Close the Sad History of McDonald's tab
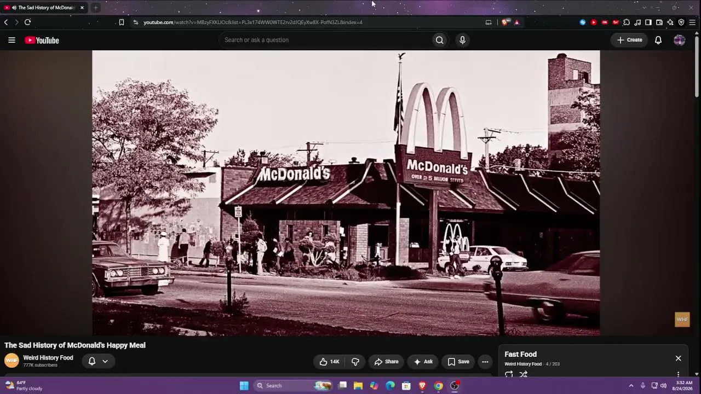The height and width of the screenshot is (394, 701). point(82,8)
